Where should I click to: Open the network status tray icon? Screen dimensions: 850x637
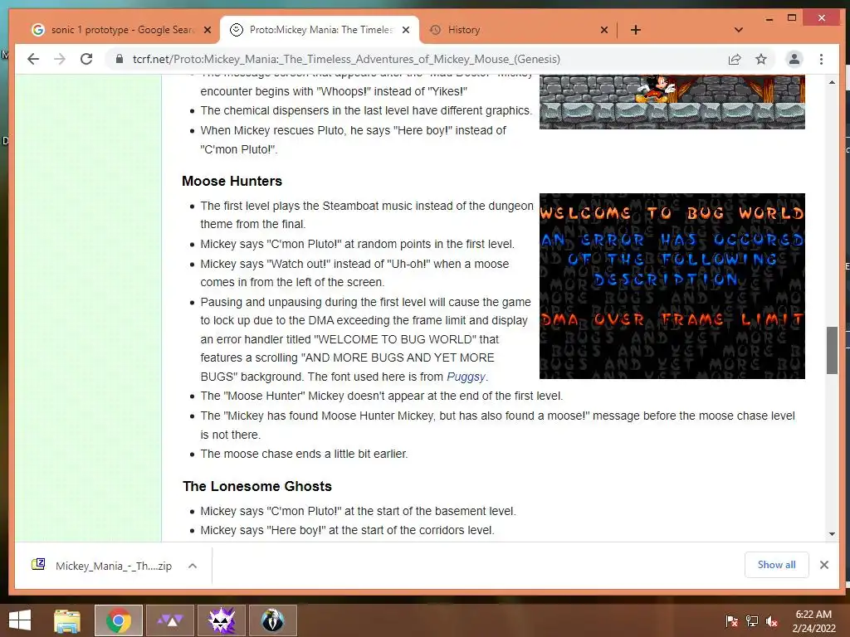tap(752, 620)
